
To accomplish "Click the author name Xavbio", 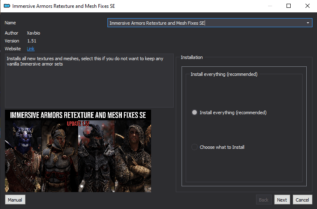I will click(34, 33).
